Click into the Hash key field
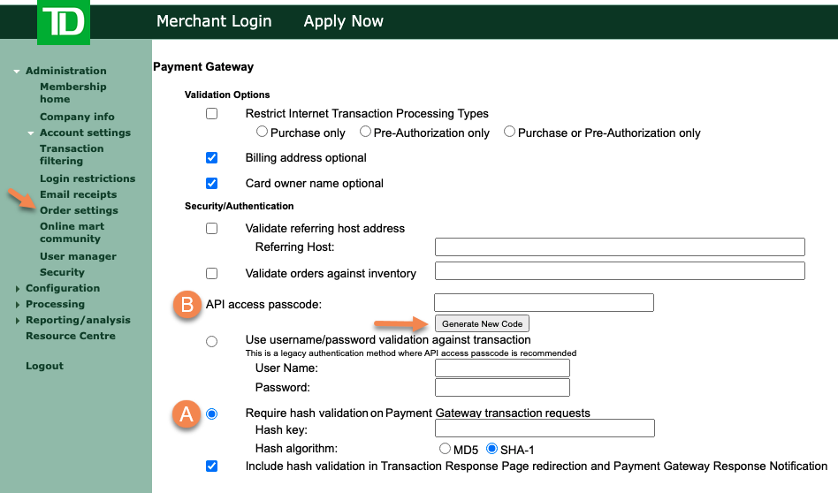This screenshot has height=493, width=838. pos(545,428)
